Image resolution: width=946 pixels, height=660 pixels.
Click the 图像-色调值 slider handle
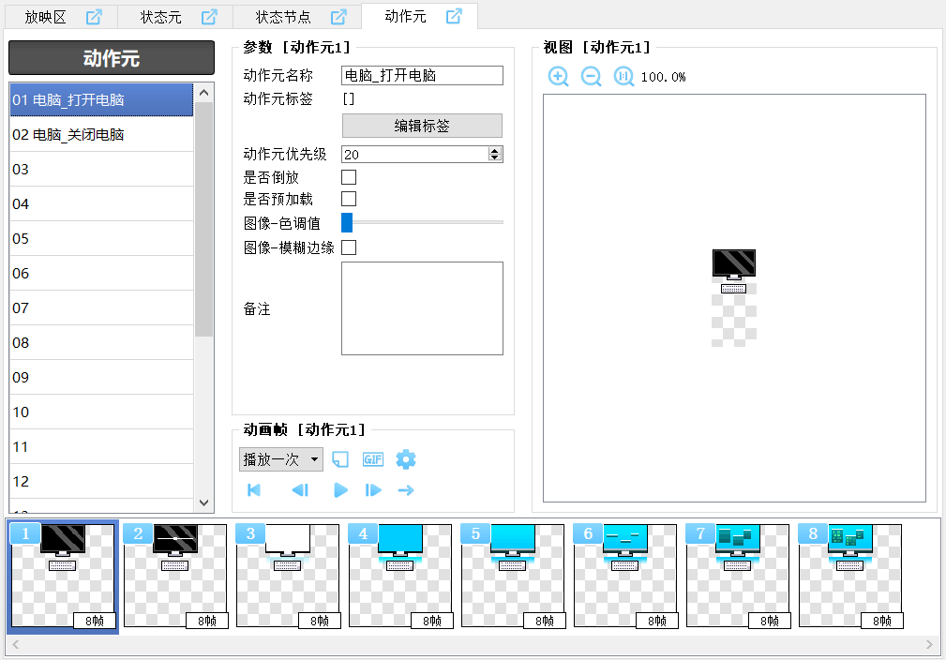347,222
